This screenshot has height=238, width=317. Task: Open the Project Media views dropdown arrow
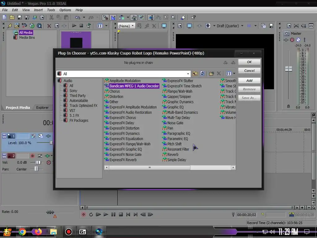pos(106,26)
